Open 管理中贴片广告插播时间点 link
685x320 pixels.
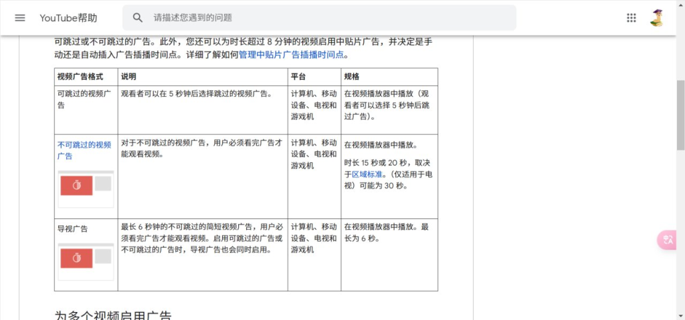click(x=292, y=55)
